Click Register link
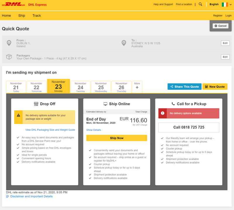Screen dimensions: 234x210 [218, 16]
